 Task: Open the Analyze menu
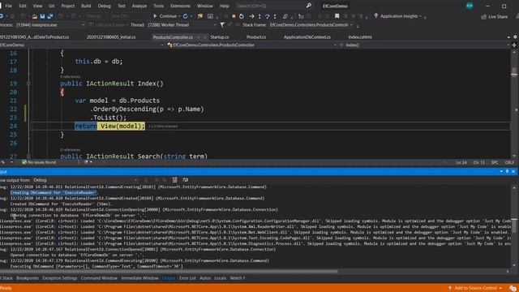click(139, 6)
